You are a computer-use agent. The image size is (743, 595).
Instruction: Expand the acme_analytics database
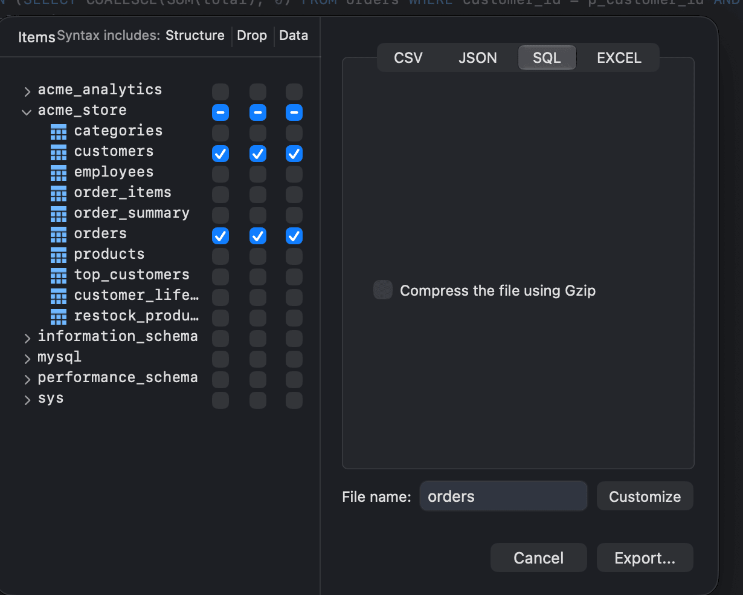click(27, 91)
